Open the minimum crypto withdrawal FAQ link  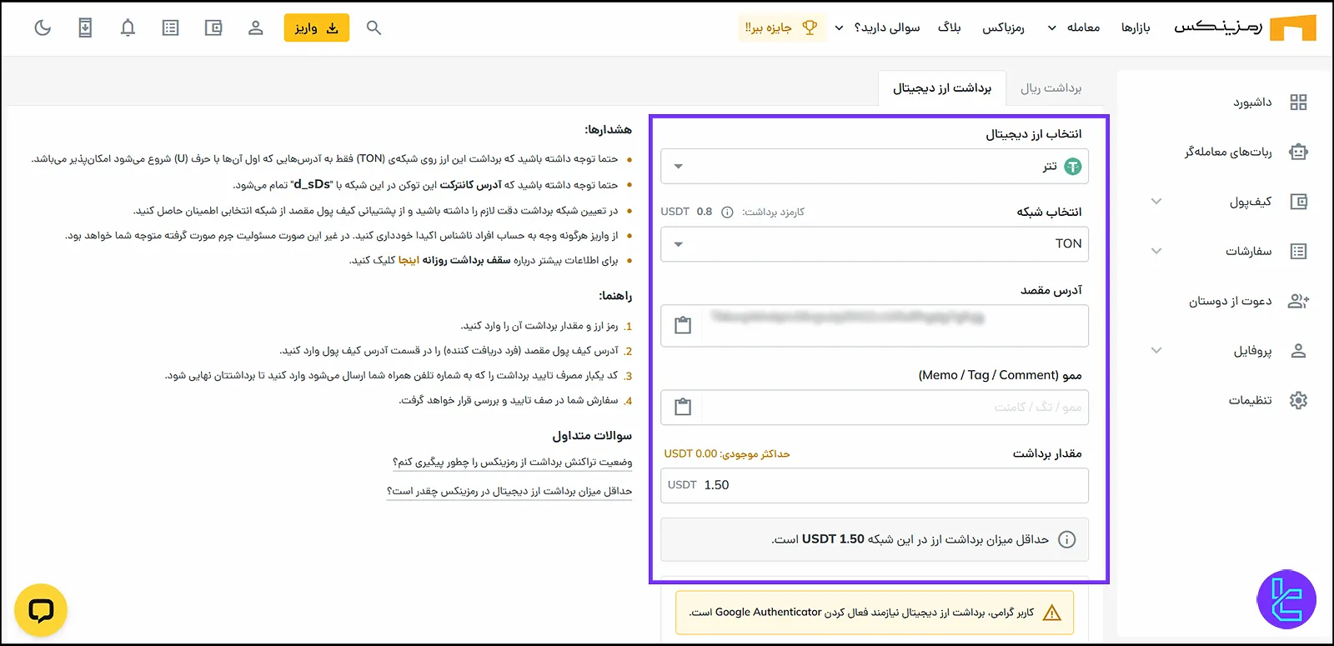pyautogui.click(x=509, y=491)
